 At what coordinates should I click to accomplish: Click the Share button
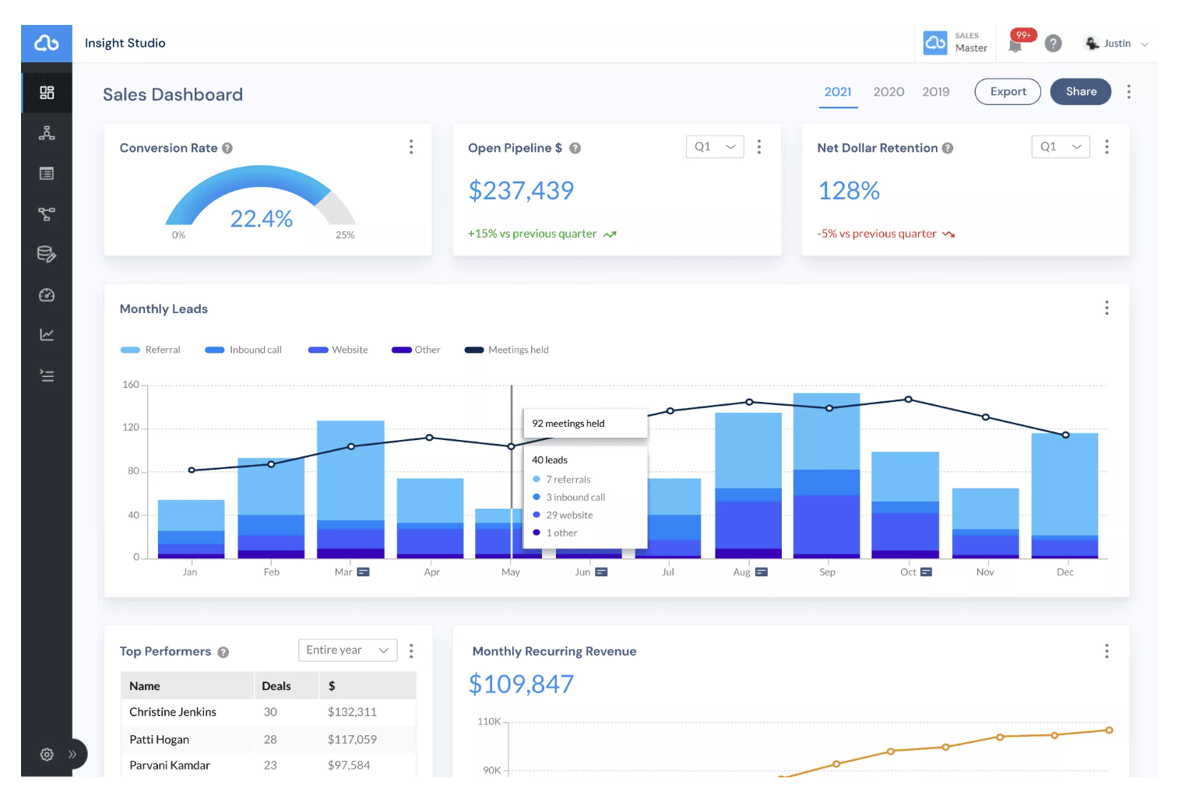1081,91
